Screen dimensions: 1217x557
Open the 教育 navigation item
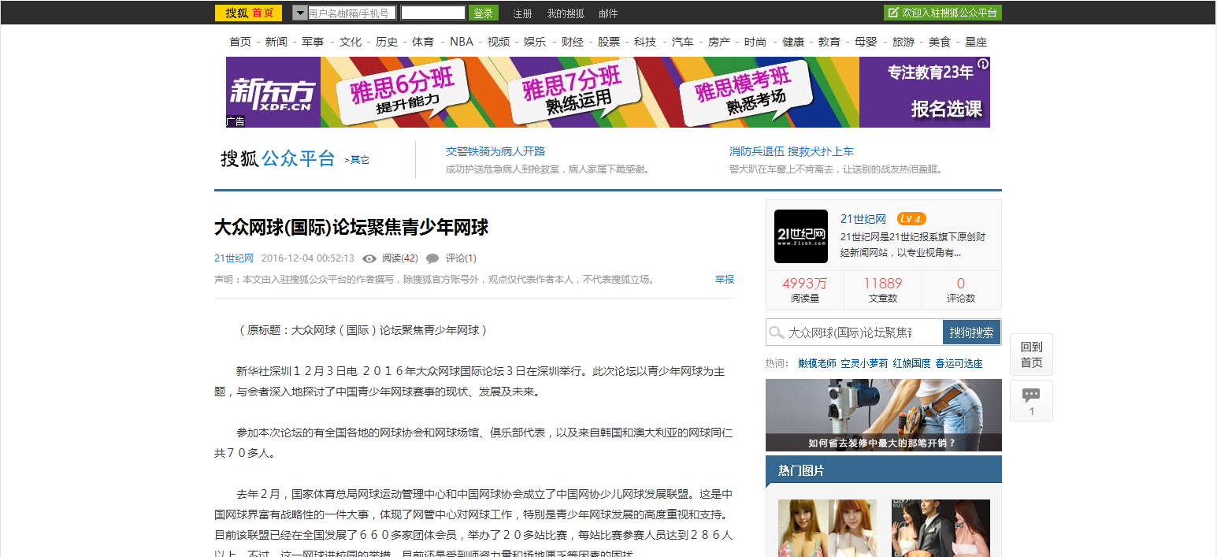tap(829, 42)
